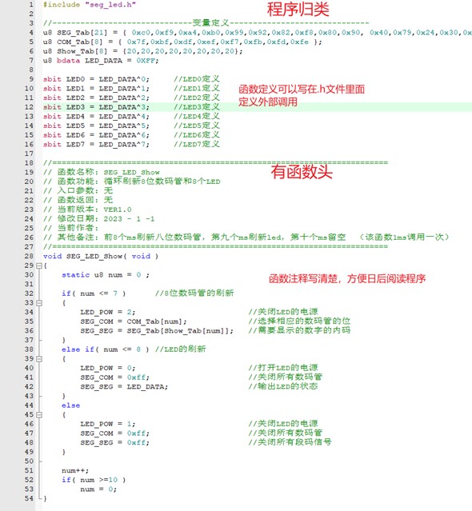Click SEG_COM = COM_Tab[num]; statement
Viewport: 472px width, 511px height.
134,321
